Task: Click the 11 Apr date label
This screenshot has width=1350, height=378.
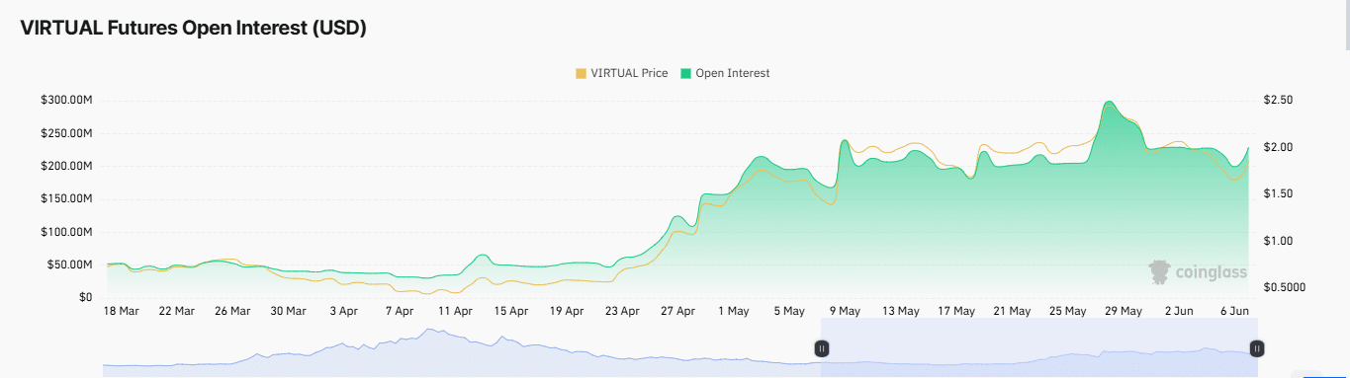Action: click(455, 311)
